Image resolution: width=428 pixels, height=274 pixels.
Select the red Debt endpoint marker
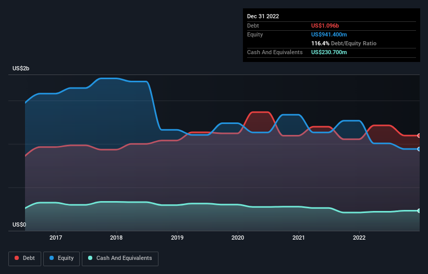click(x=419, y=135)
